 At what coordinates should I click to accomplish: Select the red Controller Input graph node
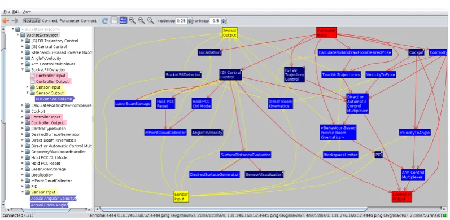tap(326, 33)
